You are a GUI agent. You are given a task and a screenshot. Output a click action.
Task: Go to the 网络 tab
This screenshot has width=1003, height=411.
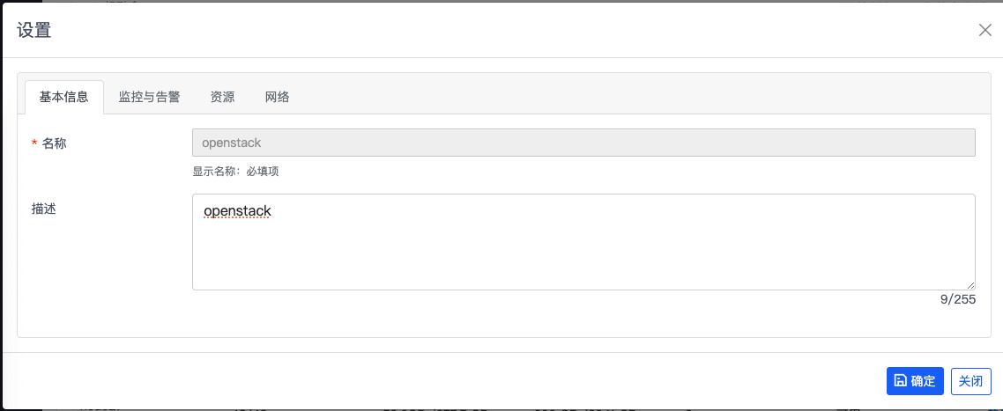coord(278,97)
